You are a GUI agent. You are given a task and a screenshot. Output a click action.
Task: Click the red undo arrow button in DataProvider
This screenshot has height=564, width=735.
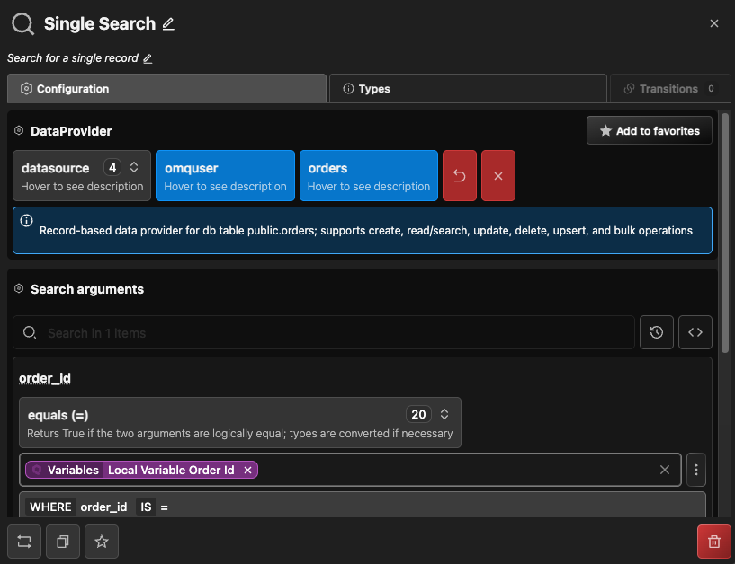pyautogui.click(x=460, y=175)
